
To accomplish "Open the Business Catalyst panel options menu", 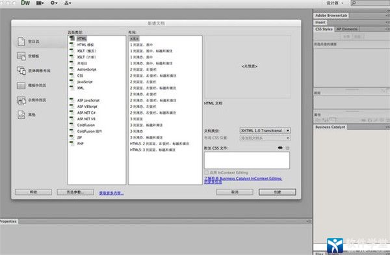I will pos(387,127).
